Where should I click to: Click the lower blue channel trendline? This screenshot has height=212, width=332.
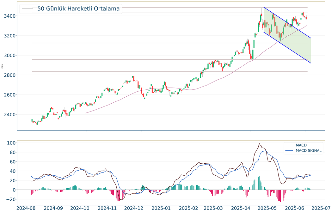tap(287, 48)
